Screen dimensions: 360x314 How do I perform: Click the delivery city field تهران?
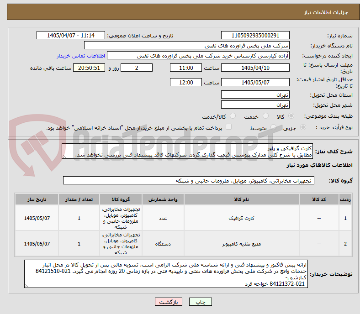pyautogui.click(x=255, y=105)
